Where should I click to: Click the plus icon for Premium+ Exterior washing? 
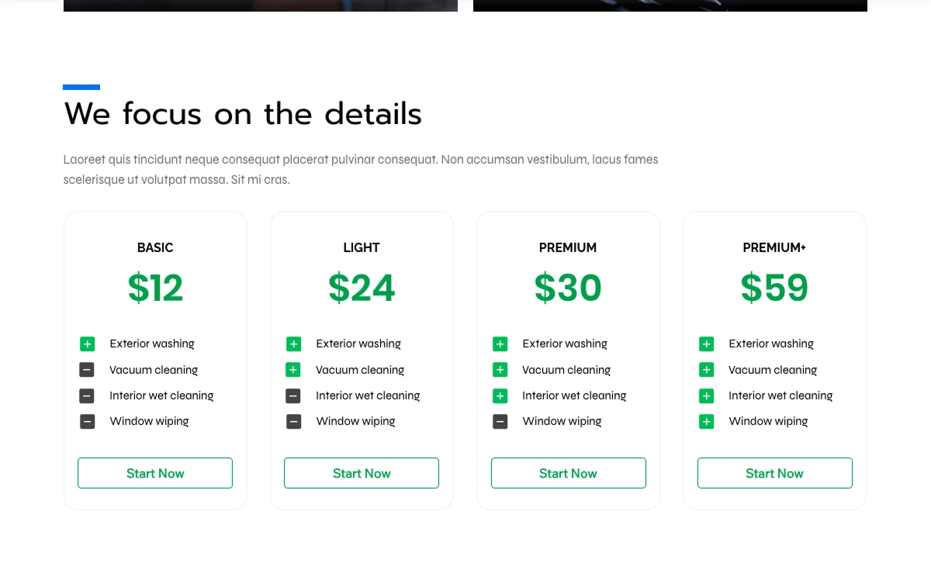(706, 344)
